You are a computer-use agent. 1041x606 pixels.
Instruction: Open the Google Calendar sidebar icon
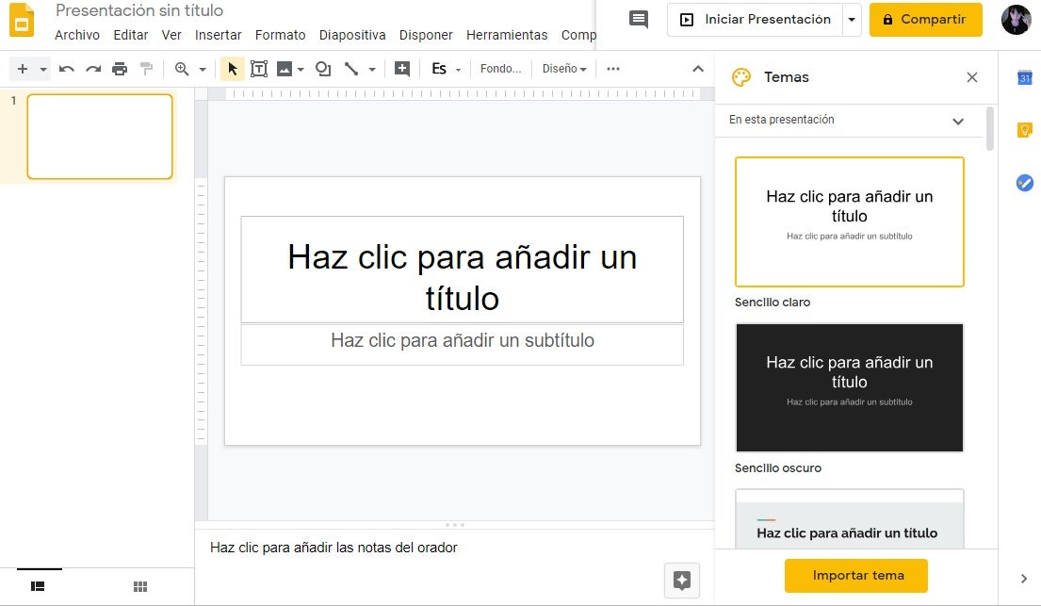pyautogui.click(x=1025, y=78)
